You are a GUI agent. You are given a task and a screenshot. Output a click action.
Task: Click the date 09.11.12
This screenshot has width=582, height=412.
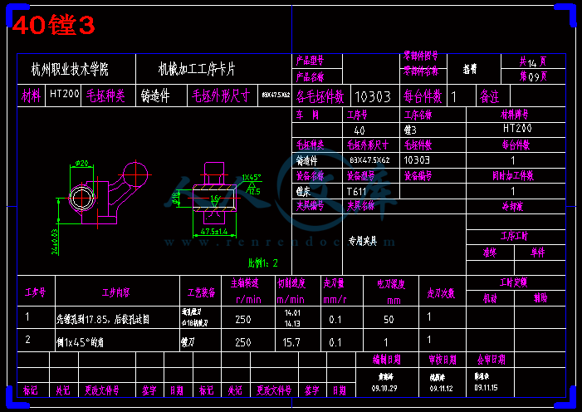pyautogui.click(x=443, y=388)
